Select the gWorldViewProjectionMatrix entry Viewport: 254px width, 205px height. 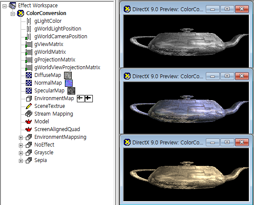(x=67, y=67)
